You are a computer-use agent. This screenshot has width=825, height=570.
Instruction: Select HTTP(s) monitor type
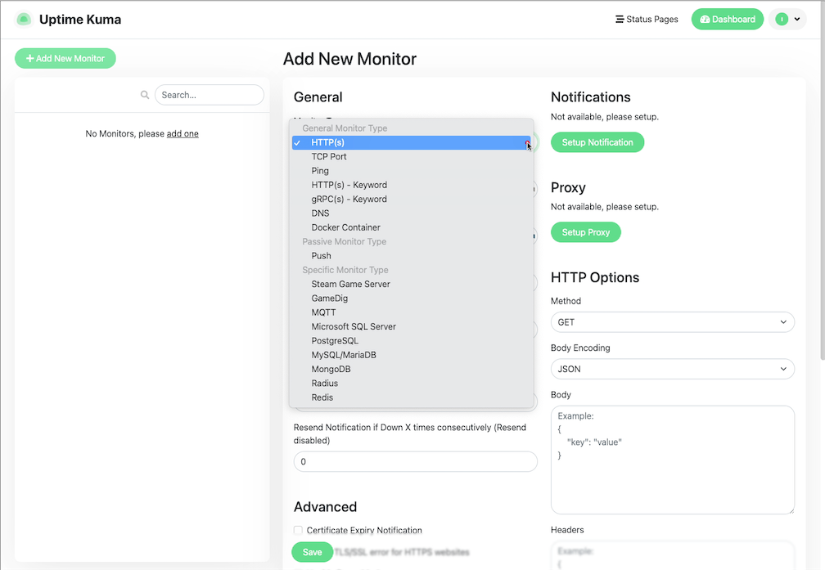tap(412, 142)
